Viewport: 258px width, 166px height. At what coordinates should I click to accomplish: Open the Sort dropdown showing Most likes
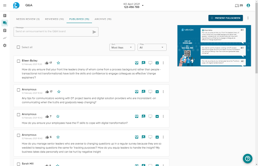(122, 48)
